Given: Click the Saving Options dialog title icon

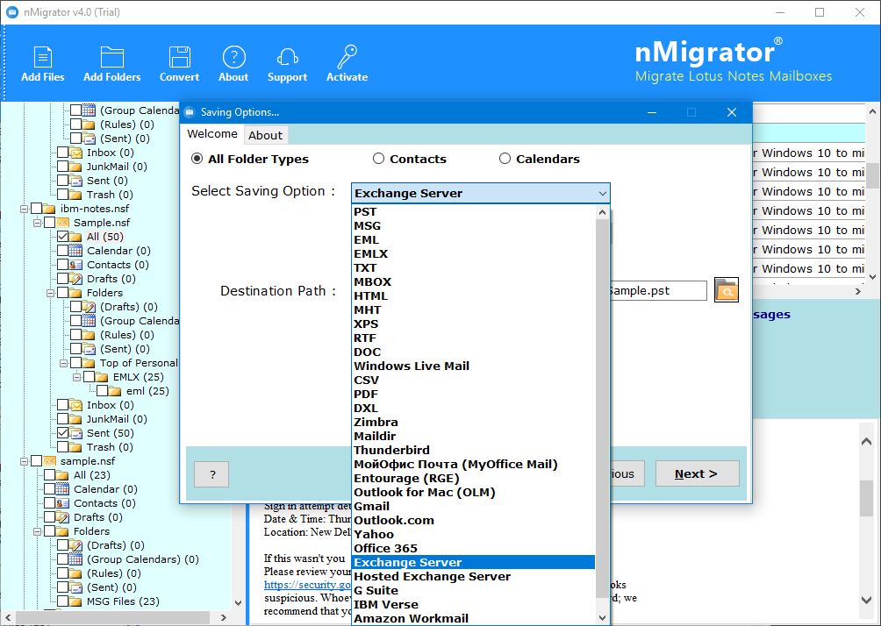Looking at the screenshot, I should pos(190,111).
